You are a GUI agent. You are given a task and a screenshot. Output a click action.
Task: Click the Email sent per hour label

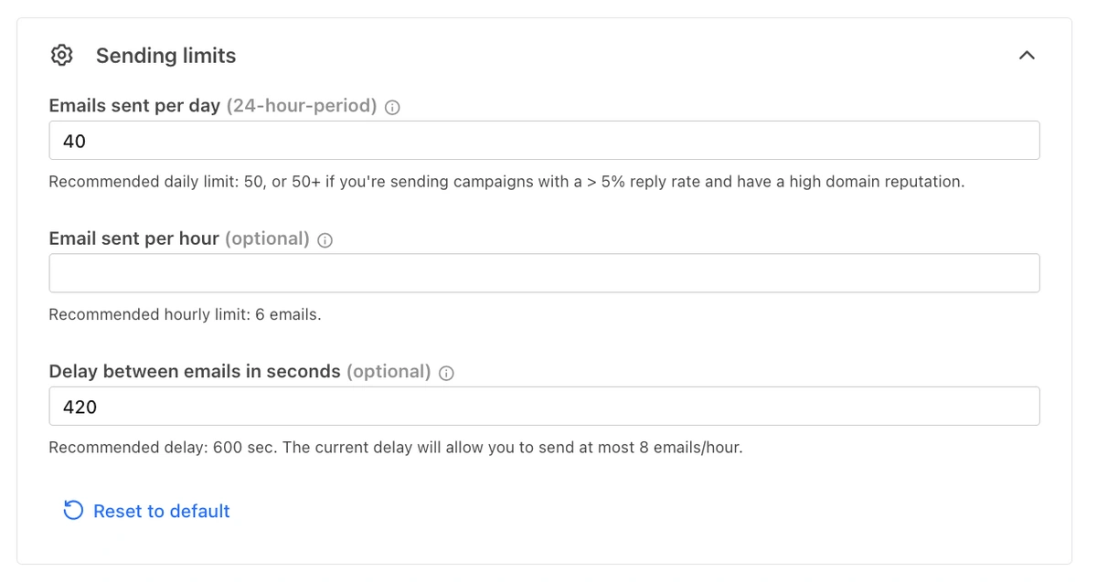pos(133,239)
